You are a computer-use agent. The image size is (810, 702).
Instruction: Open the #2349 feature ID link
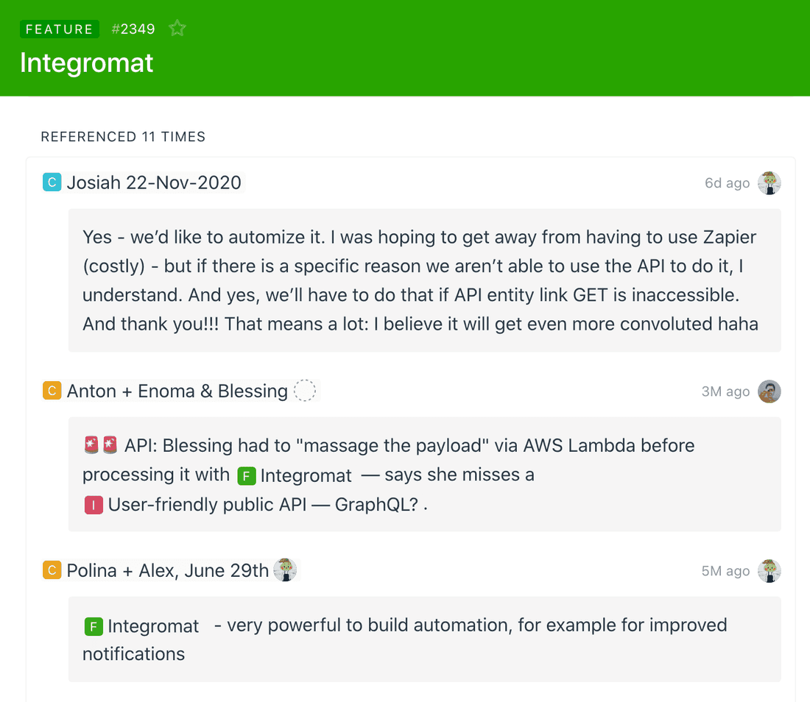133,29
